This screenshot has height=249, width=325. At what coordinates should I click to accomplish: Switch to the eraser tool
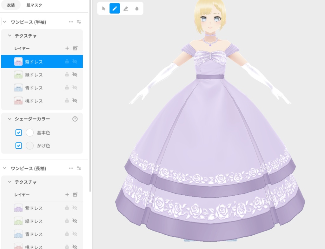[125, 8]
